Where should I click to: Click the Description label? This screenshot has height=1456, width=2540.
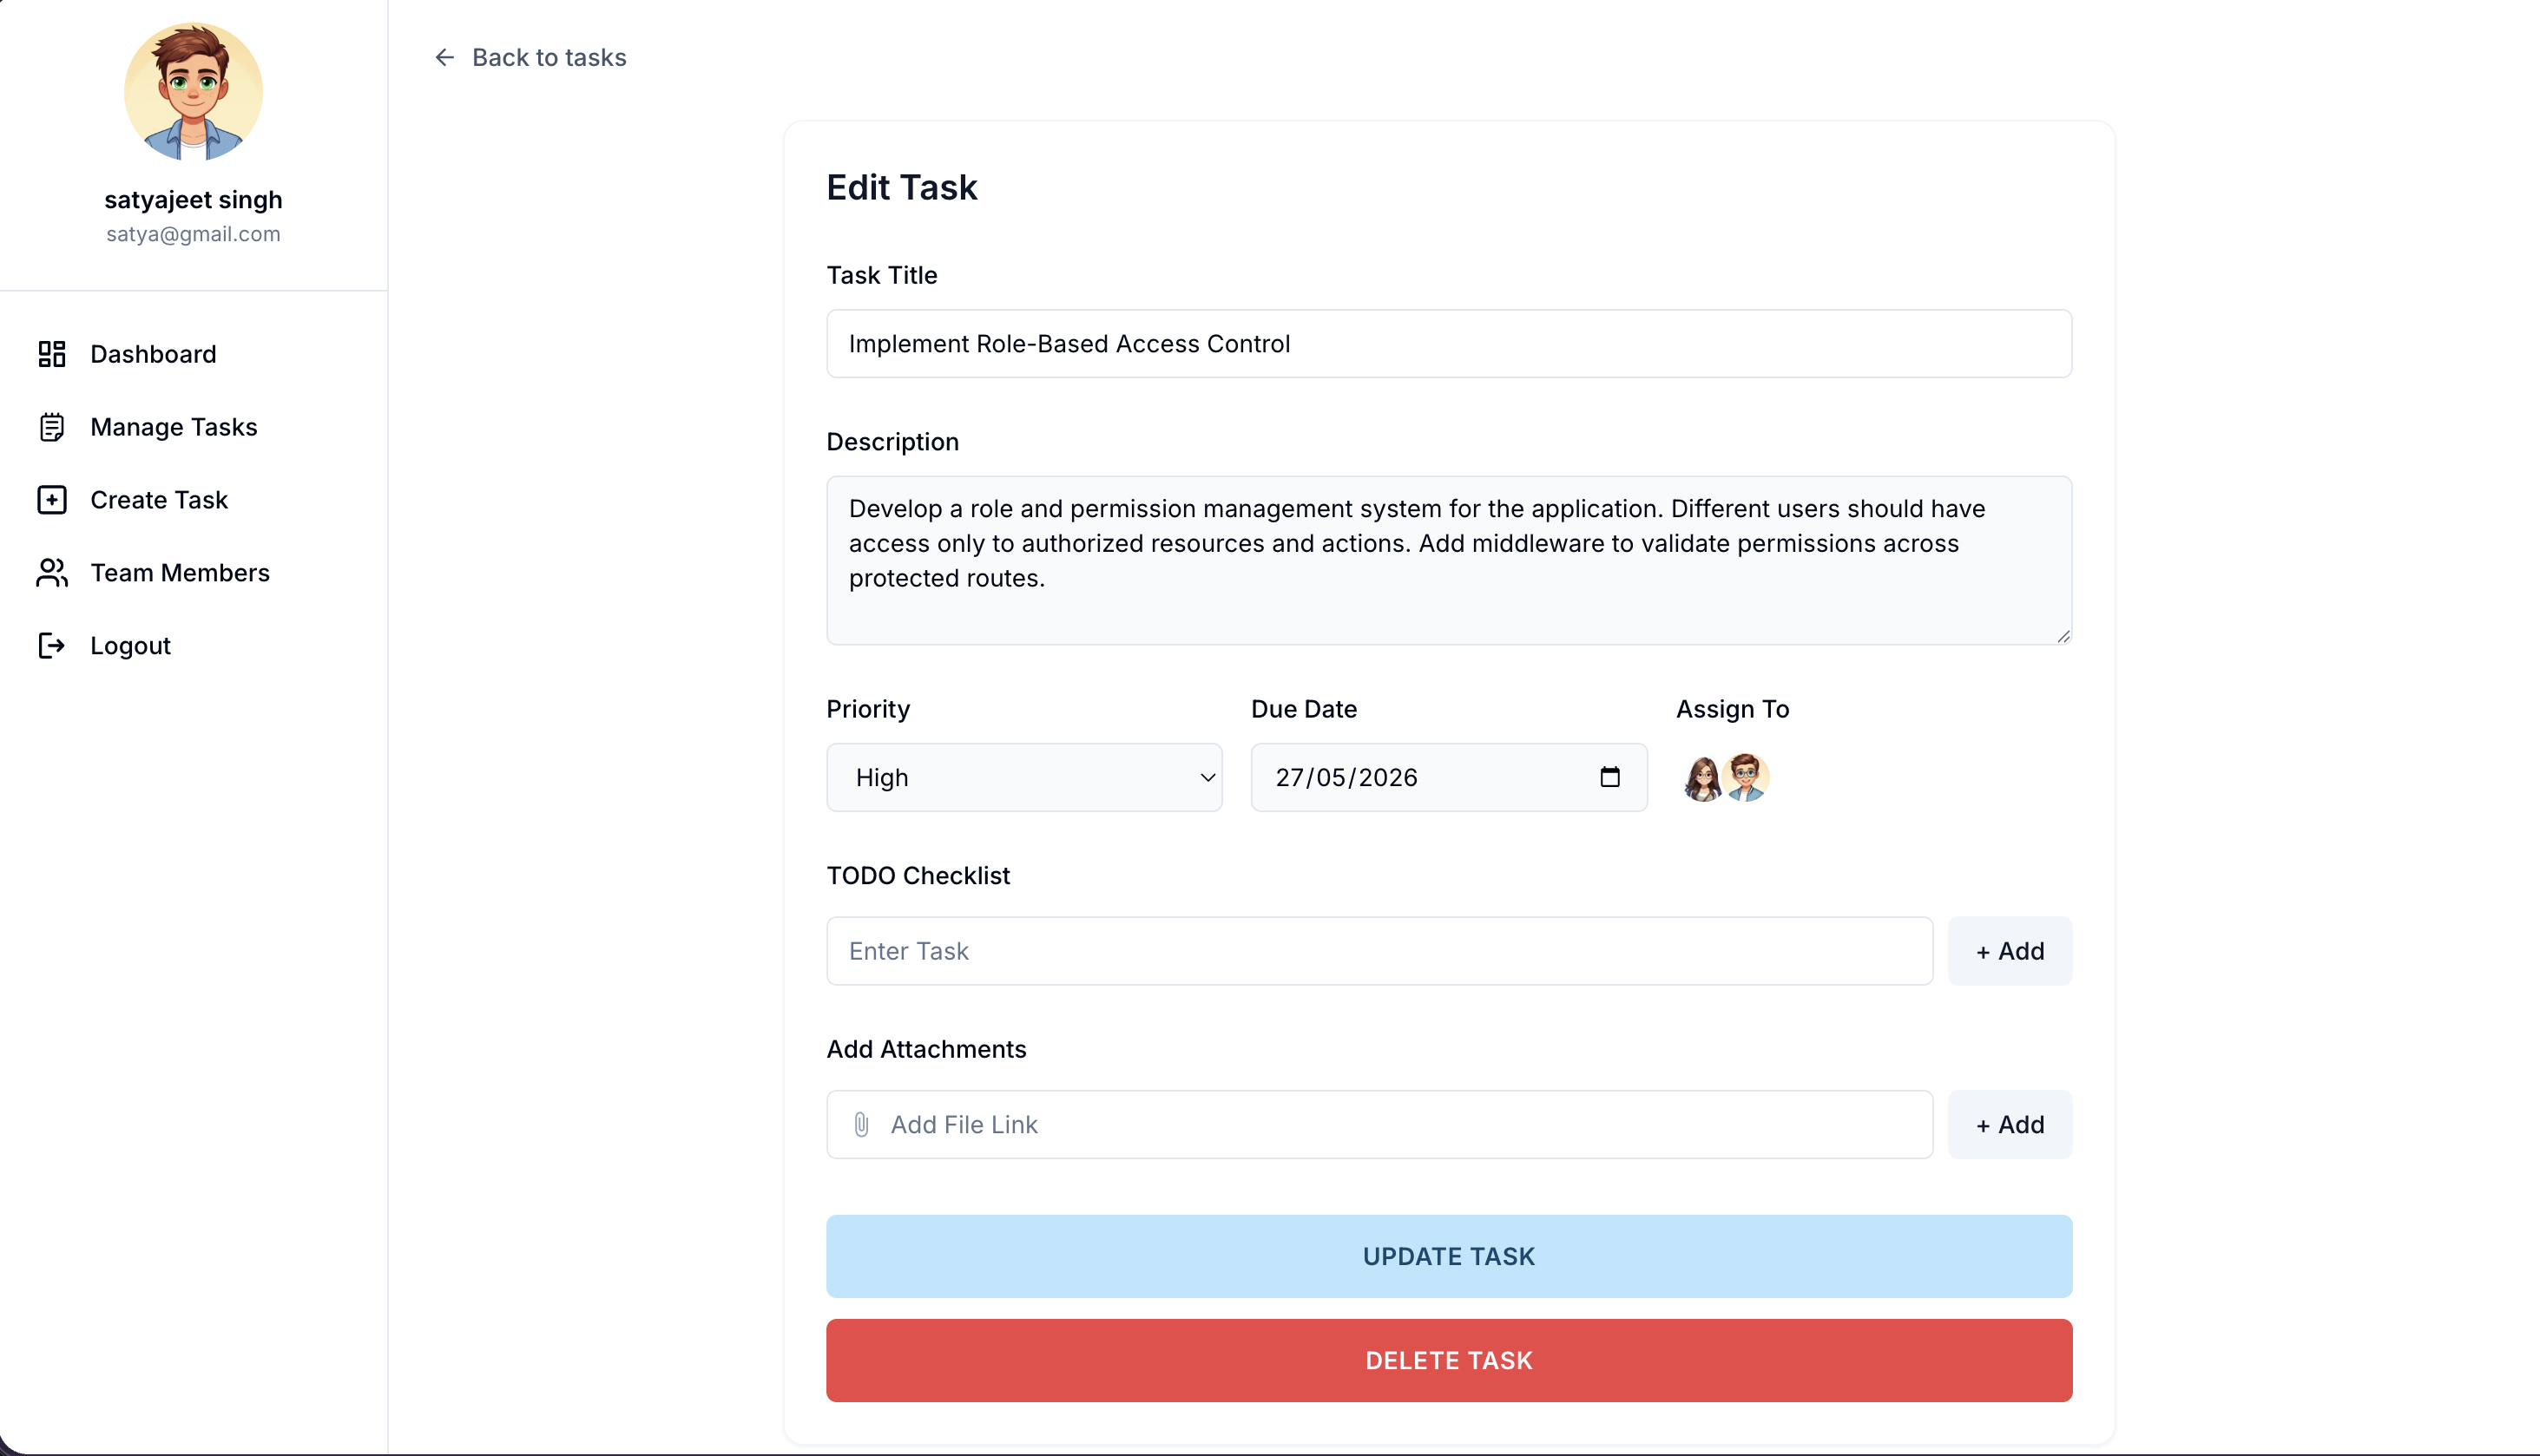click(x=892, y=442)
